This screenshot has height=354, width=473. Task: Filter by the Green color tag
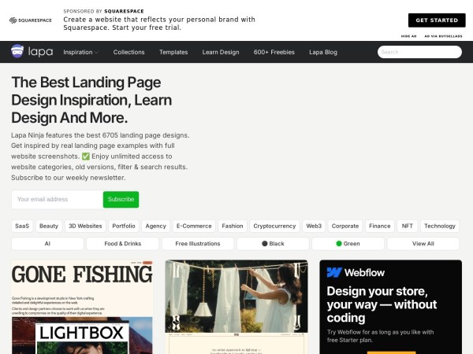coord(348,244)
